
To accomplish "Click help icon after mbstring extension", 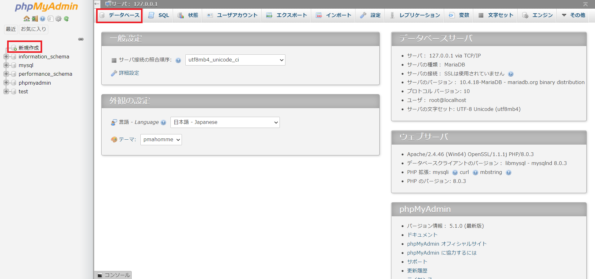I will [509, 172].
